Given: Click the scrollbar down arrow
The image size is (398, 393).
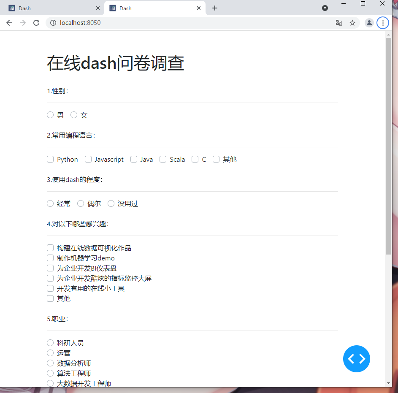Looking at the screenshot, I should click(388, 383).
